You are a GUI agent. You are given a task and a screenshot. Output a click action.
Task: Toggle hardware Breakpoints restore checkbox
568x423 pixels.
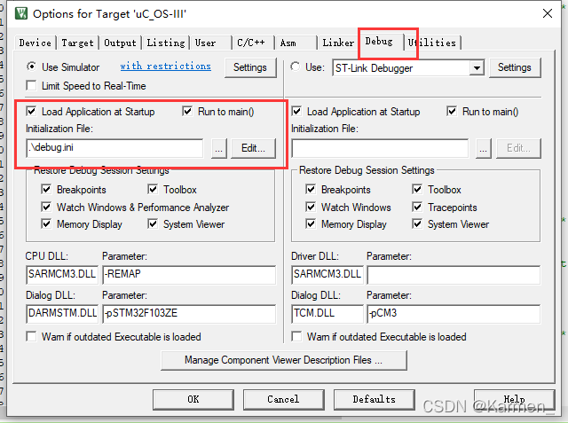311,189
